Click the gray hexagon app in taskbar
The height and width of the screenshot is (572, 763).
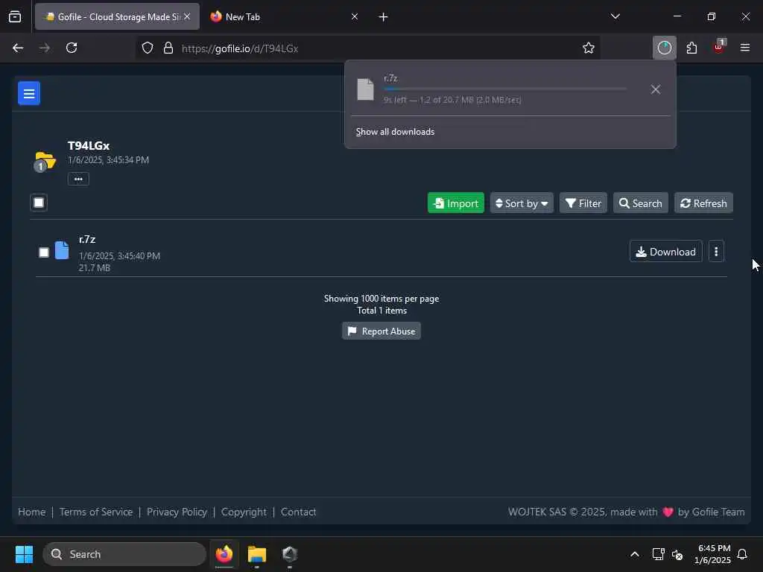(290, 554)
